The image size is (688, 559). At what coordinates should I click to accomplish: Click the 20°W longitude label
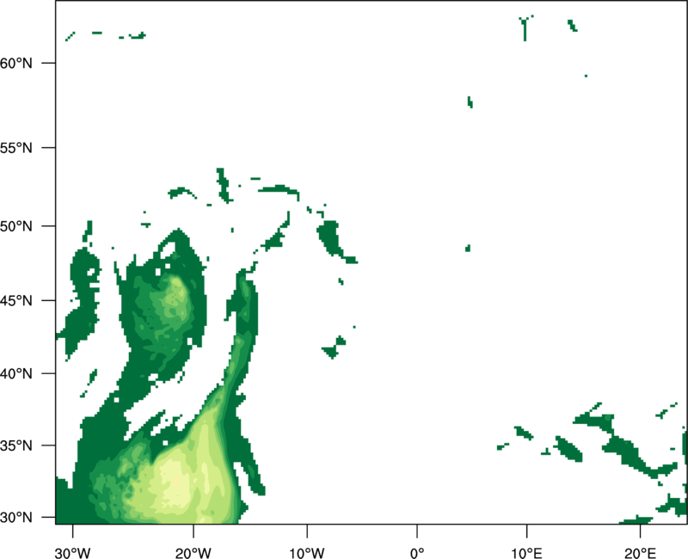pyautogui.click(x=193, y=553)
